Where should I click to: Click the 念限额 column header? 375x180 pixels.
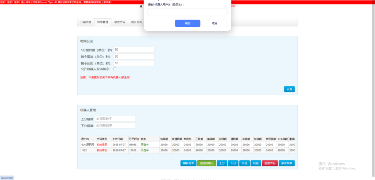[x=224, y=139]
